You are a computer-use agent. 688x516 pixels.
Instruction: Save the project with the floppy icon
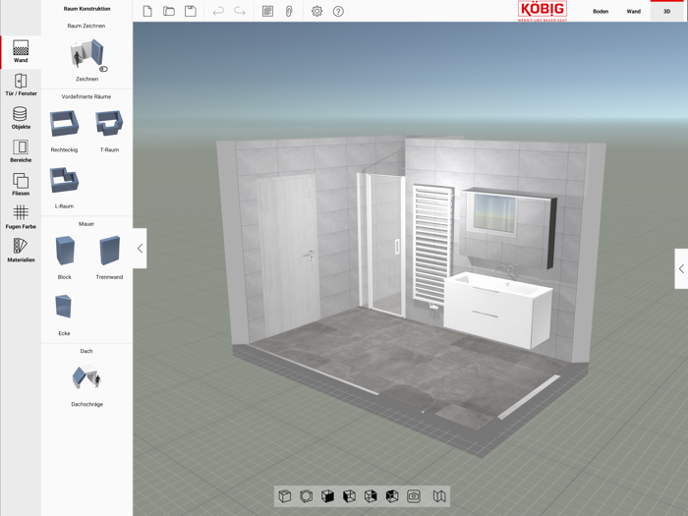click(x=191, y=12)
